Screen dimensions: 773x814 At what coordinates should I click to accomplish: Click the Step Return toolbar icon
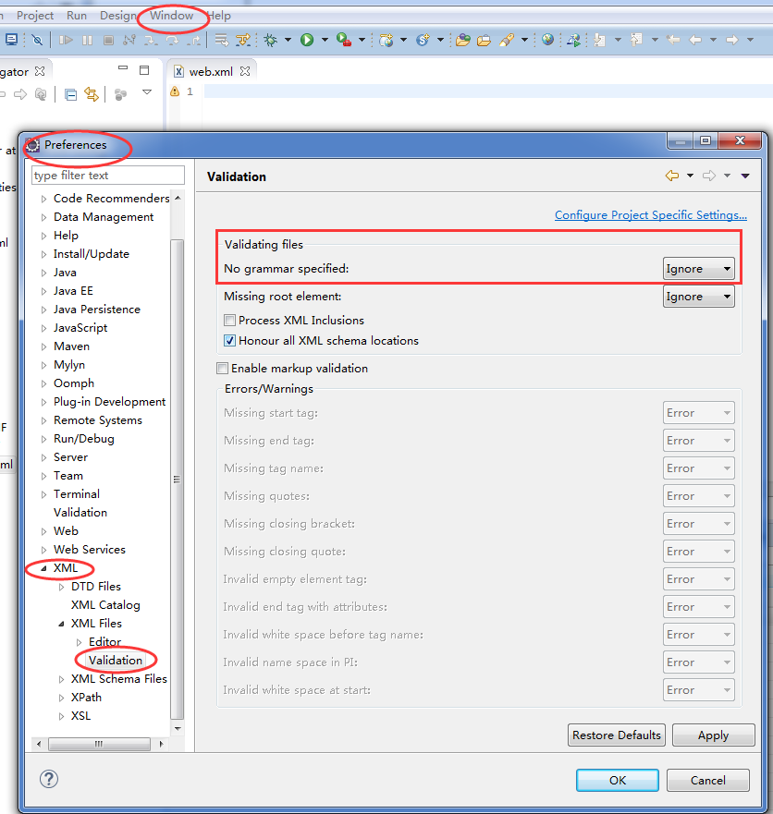point(194,40)
